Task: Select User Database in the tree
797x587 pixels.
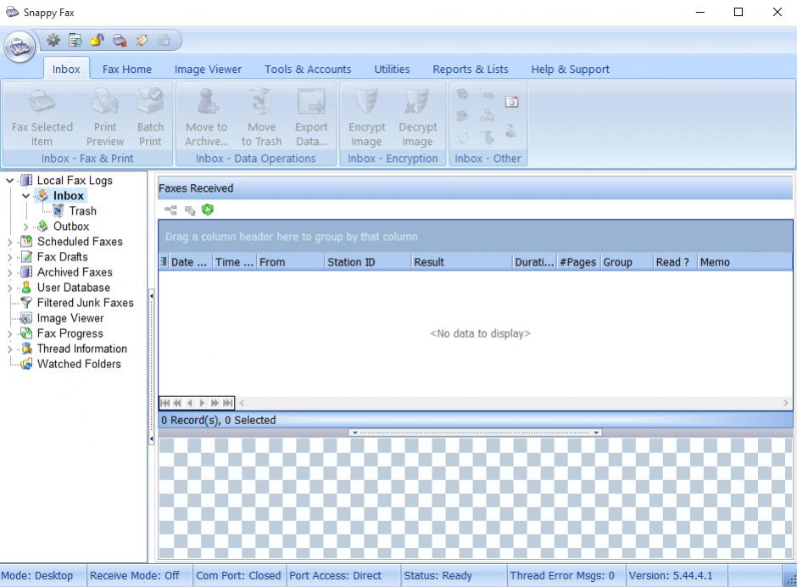Action: (73, 288)
